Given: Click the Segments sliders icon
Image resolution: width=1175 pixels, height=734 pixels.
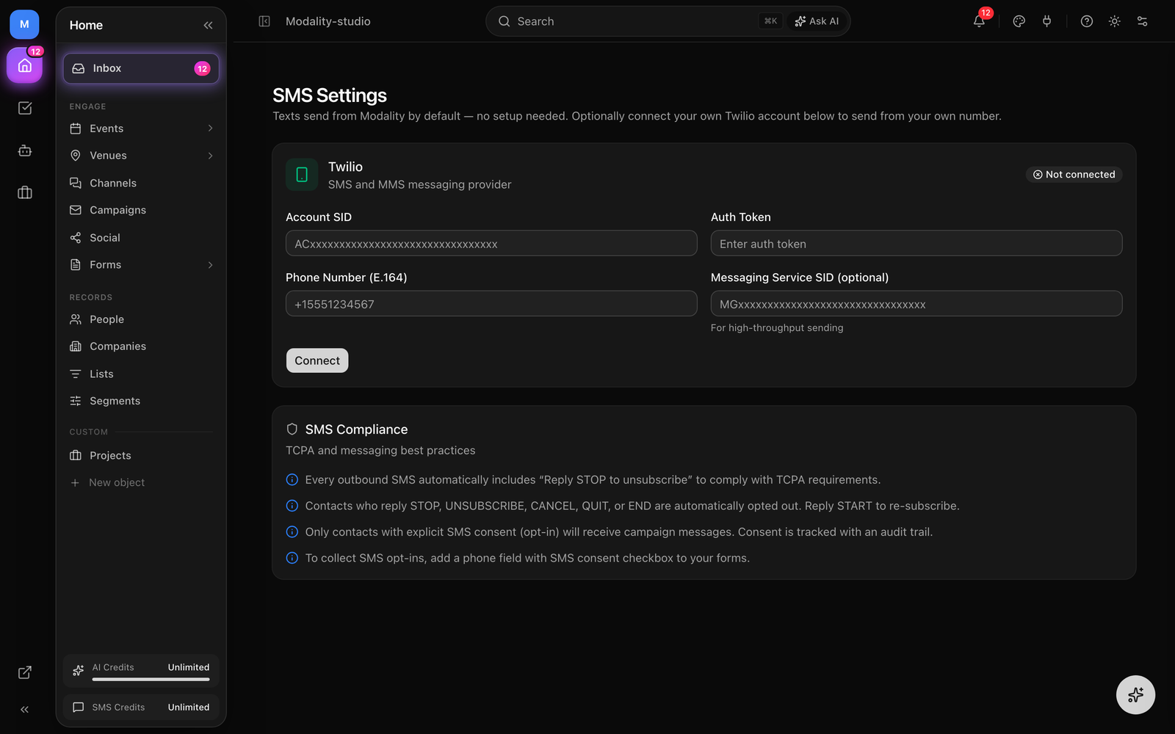Looking at the screenshot, I should (x=76, y=401).
